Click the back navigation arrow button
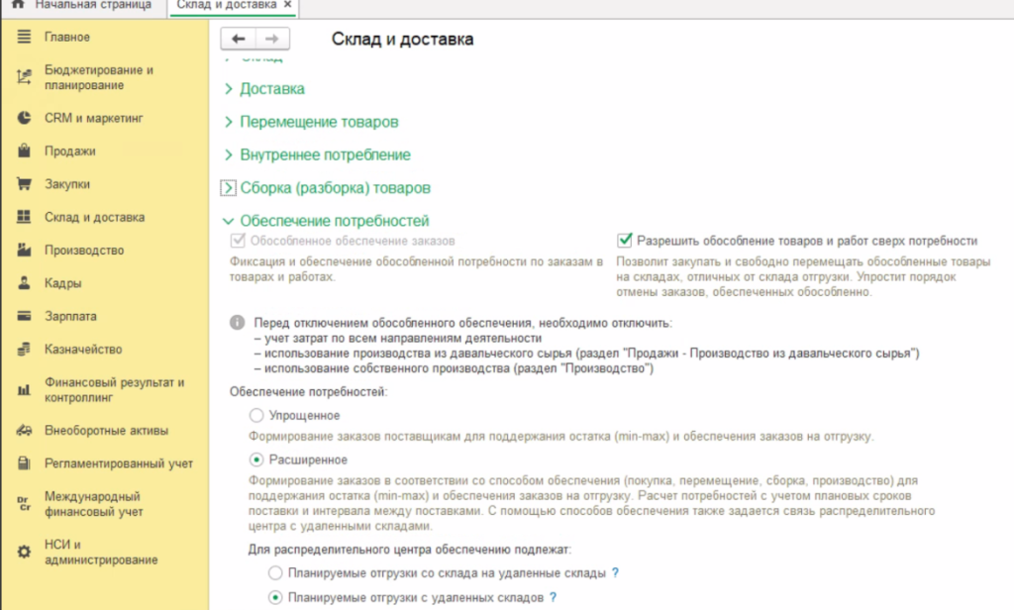This screenshot has width=1014, height=610. click(x=238, y=39)
